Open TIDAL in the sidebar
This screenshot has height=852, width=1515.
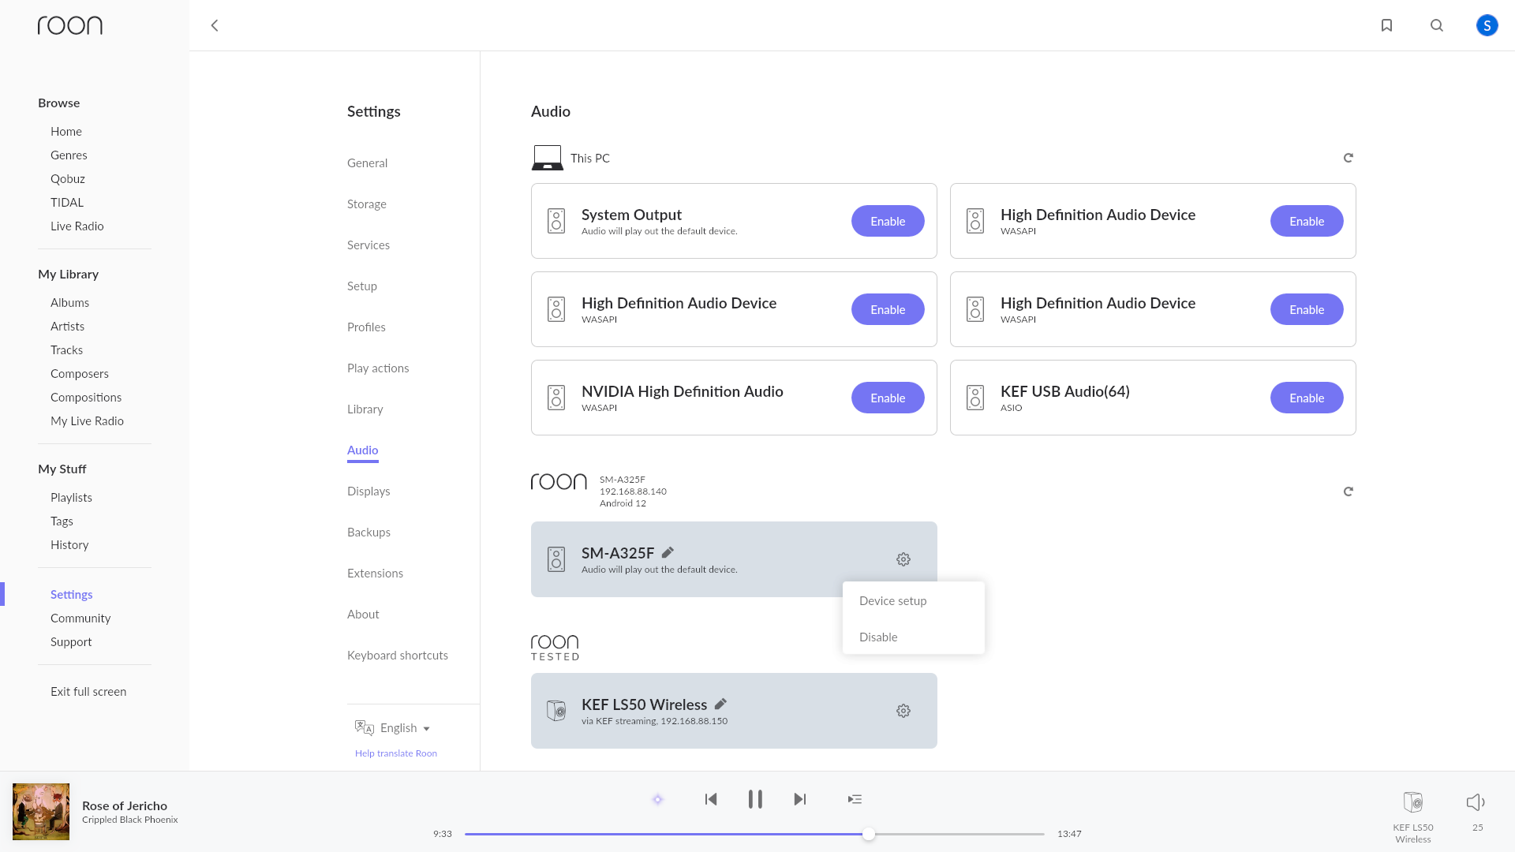click(x=67, y=202)
